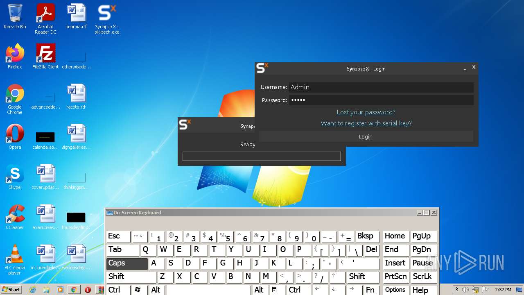Viewport: 524px width, 295px height.
Task: Toggle the Fn key on On-Screen Keyboard
Action: (x=371, y=290)
